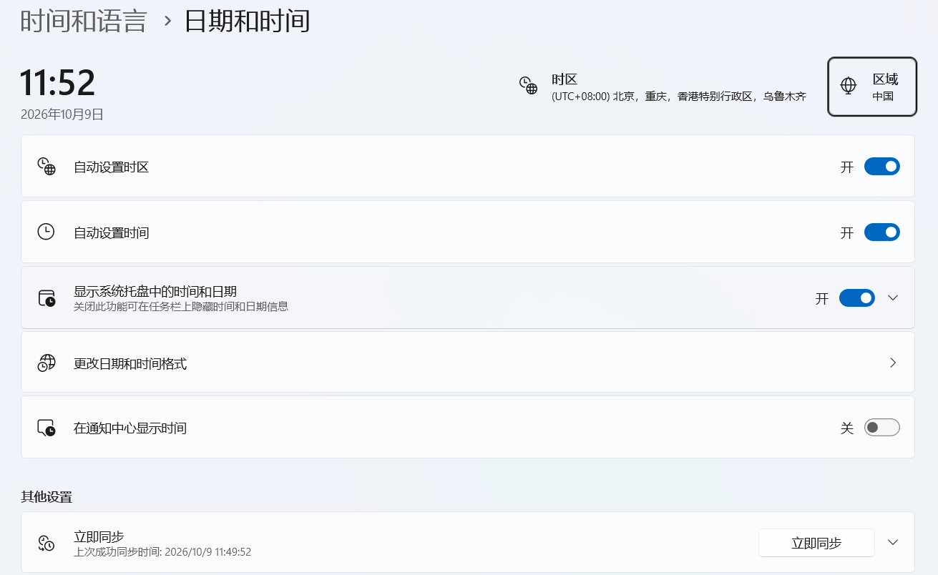This screenshot has height=575, width=938.
Task: Click the icon beside 在通知中心显示时间
Action: click(x=47, y=428)
